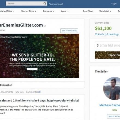Screen dimensions: 120x120
Task: Click the Add to Watchlist button
Action: 69,31
